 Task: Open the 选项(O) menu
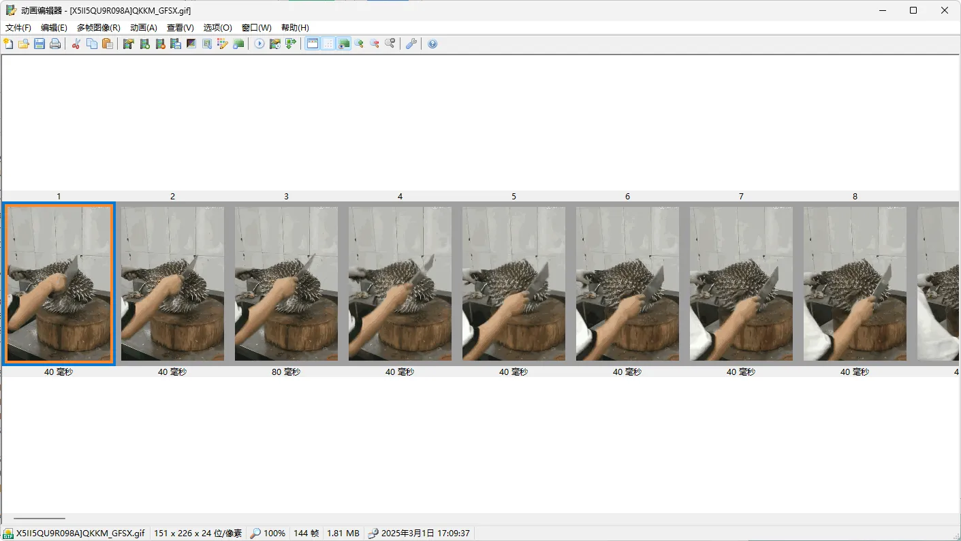[x=218, y=28]
